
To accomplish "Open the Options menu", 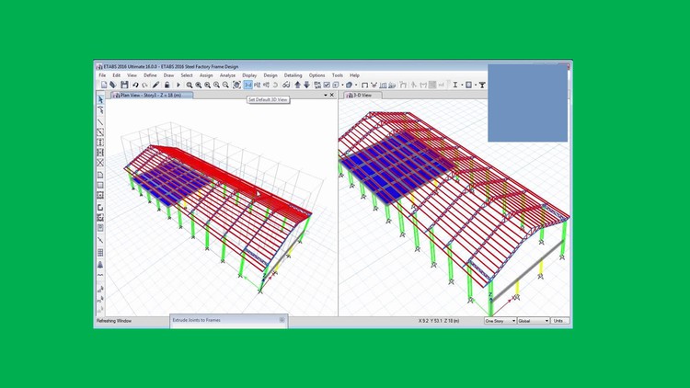I will coord(316,75).
